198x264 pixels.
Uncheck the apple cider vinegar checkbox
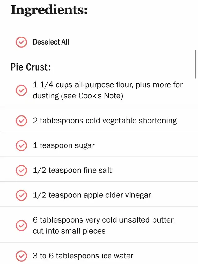21,195
